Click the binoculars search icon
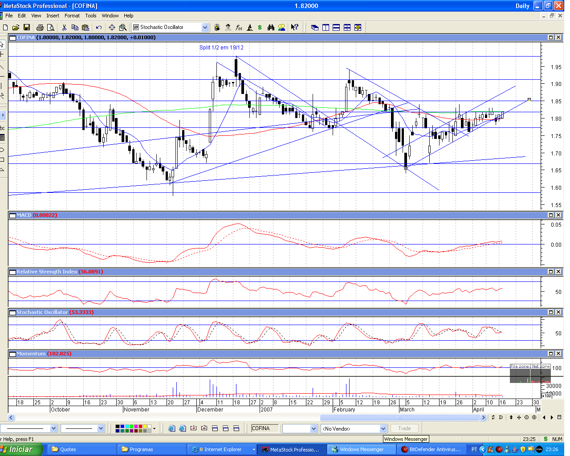This screenshot has height=456, width=570. coord(271,28)
